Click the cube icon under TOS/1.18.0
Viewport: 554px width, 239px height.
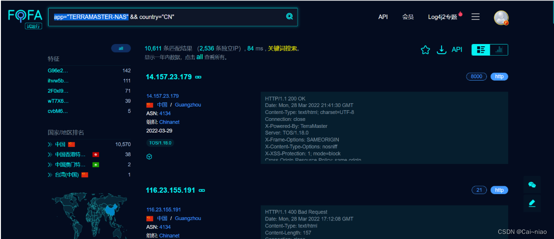(149, 156)
